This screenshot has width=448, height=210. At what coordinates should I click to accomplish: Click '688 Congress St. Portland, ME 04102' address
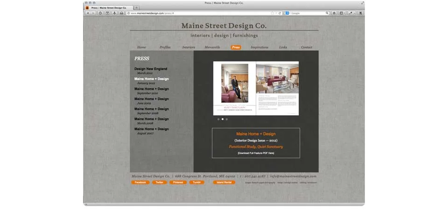[205, 176]
